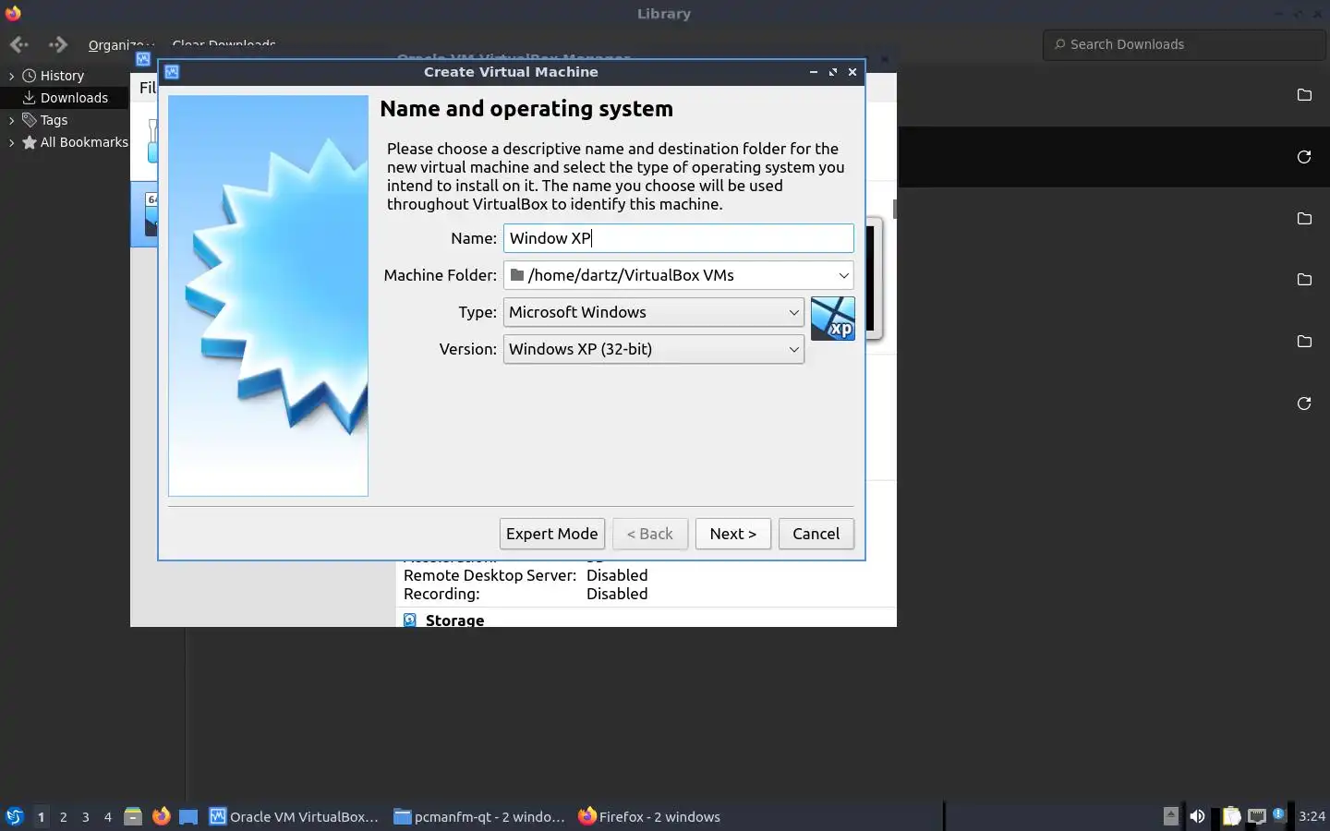Click Clear Downloads in Library toolbar
This screenshot has height=831, width=1330.
[x=224, y=44]
